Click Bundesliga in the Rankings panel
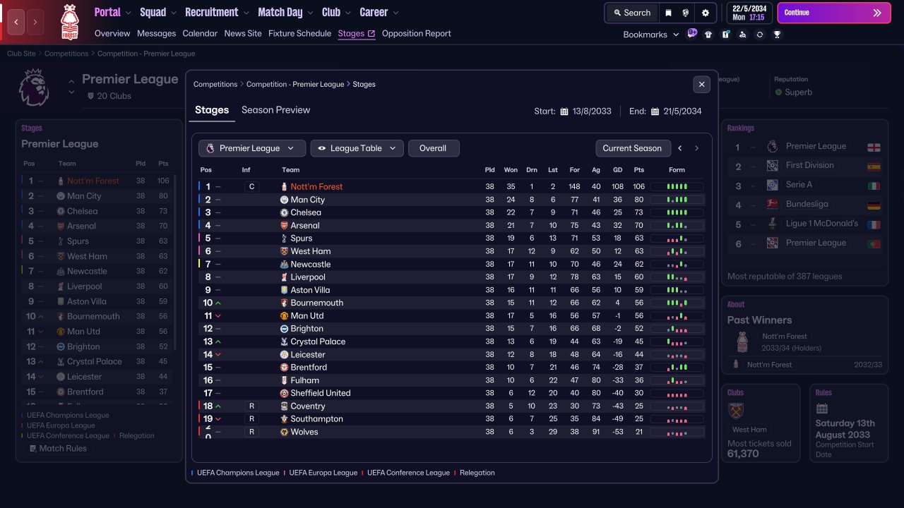The image size is (904, 508). point(807,204)
